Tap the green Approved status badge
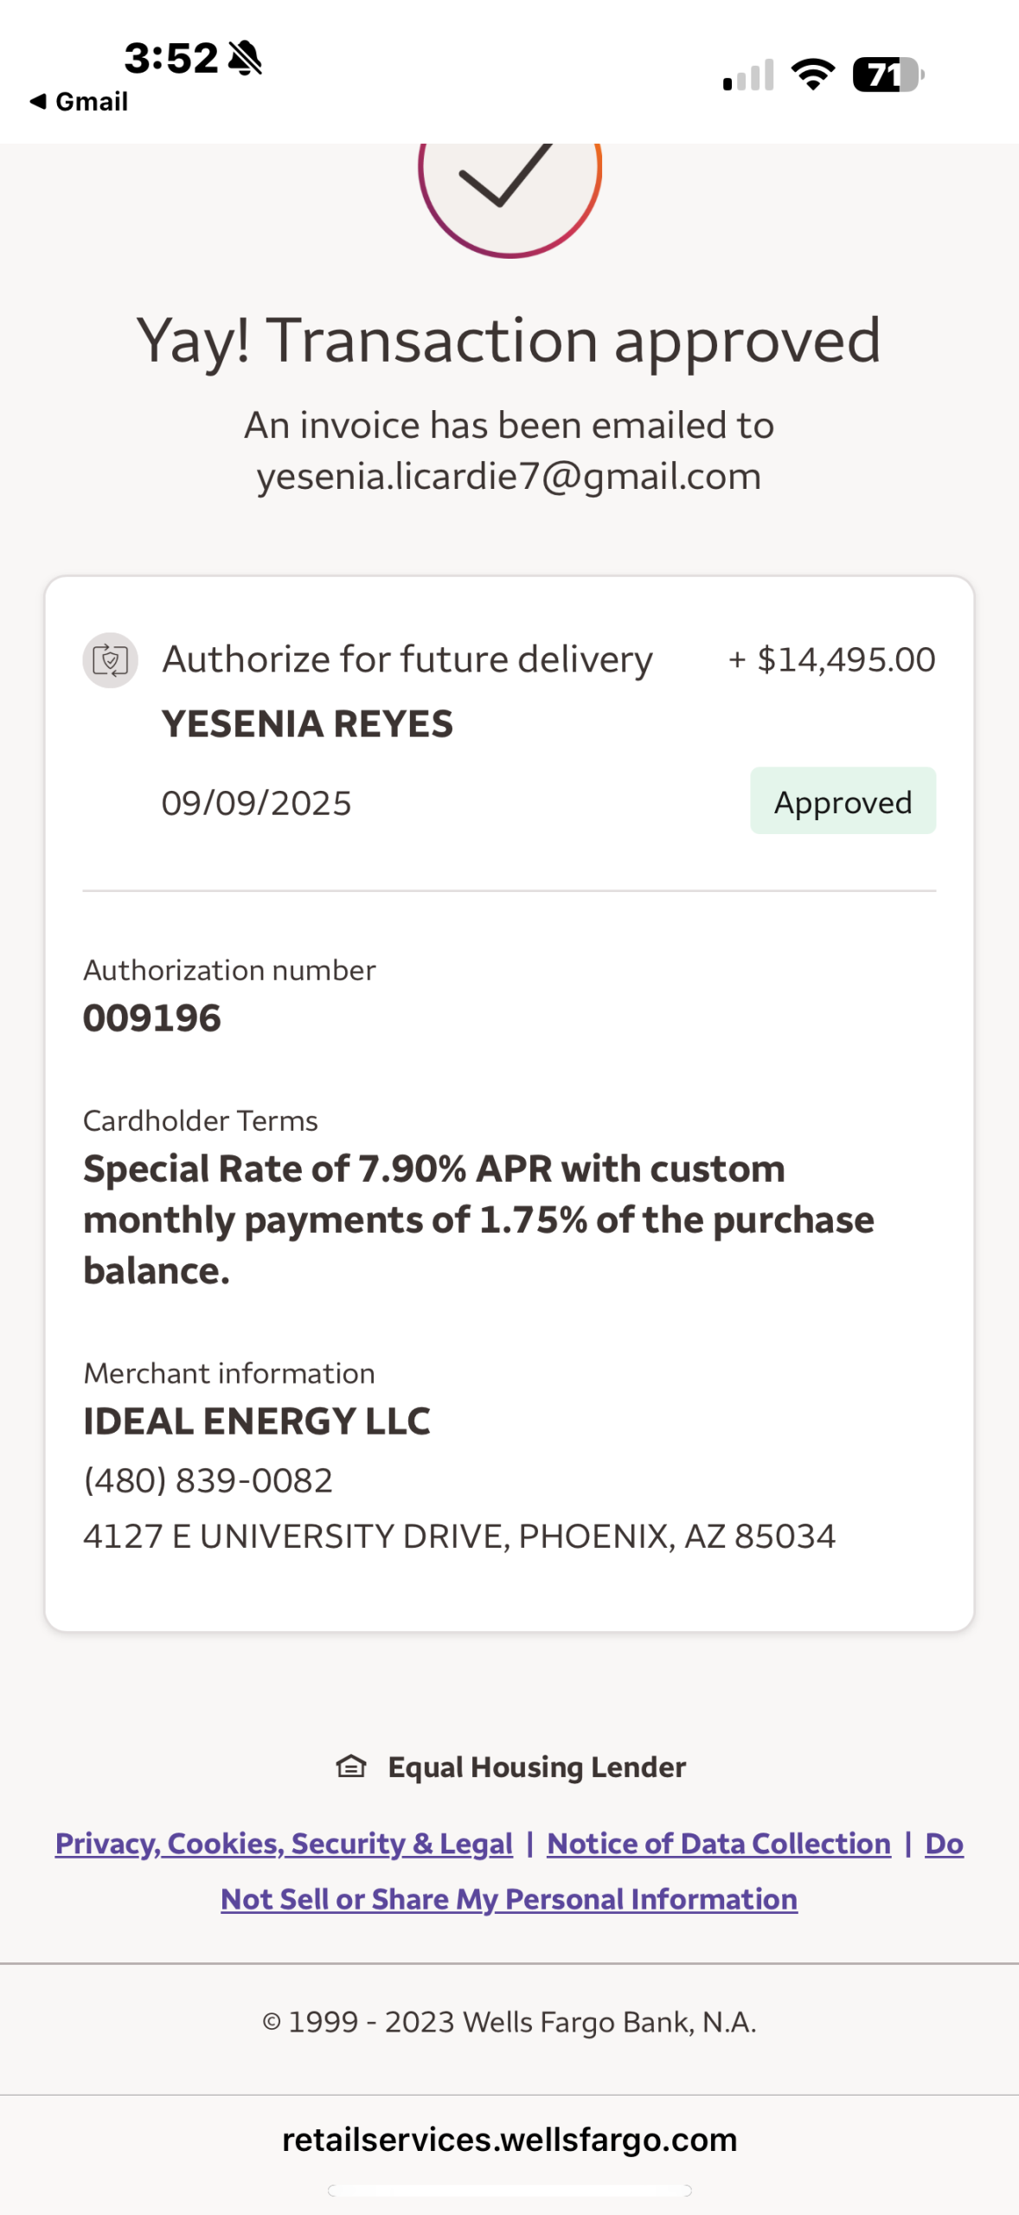Image resolution: width=1019 pixels, height=2215 pixels. coord(843,801)
